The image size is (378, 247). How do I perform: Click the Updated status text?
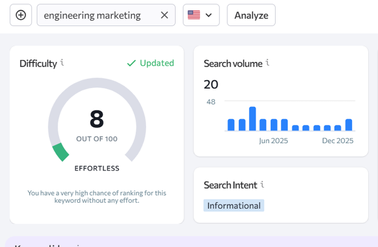pyautogui.click(x=157, y=63)
